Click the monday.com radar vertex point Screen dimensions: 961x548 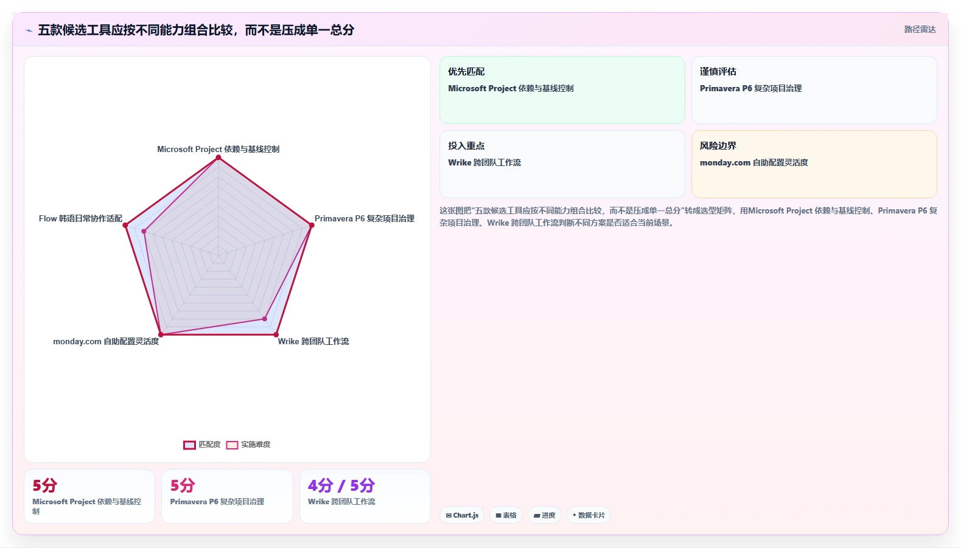pyautogui.click(x=161, y=335)
